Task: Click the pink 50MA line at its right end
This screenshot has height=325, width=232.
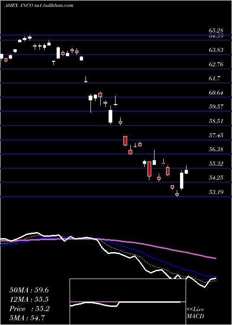Action: click(x=215, y=258)
